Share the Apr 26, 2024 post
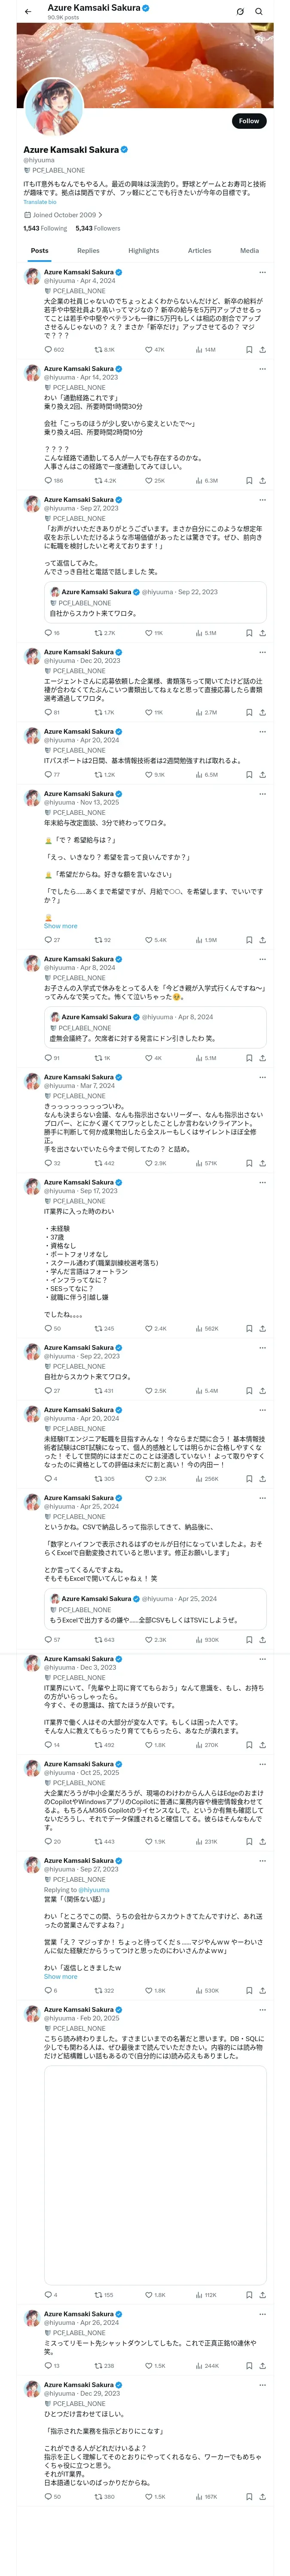The height and width of the screenshot is (2576, 290). pos(262,2365)
